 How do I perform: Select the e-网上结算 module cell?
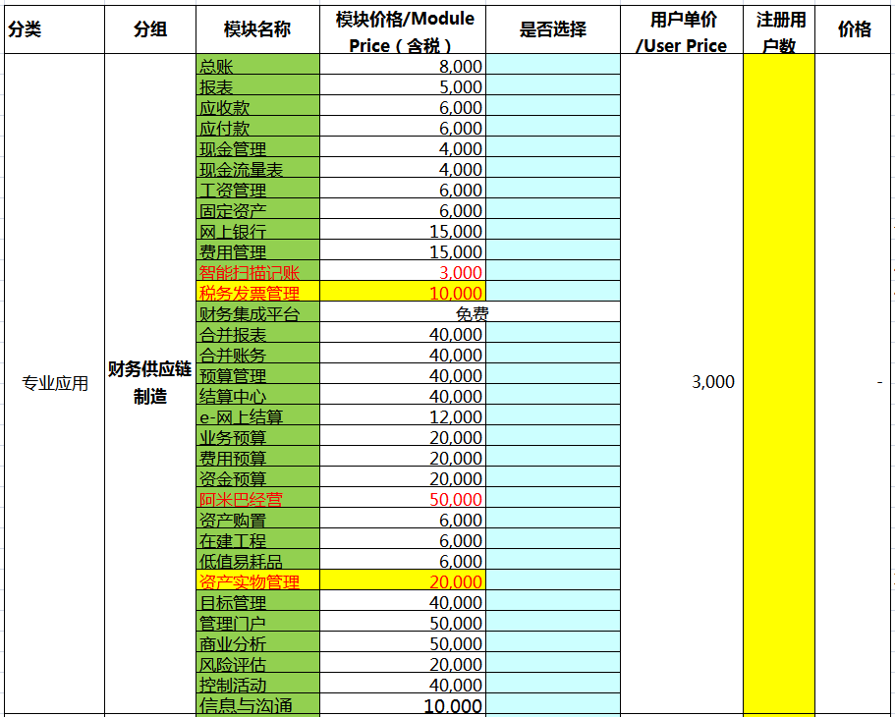pyautogui.click(x=257, y=416)
